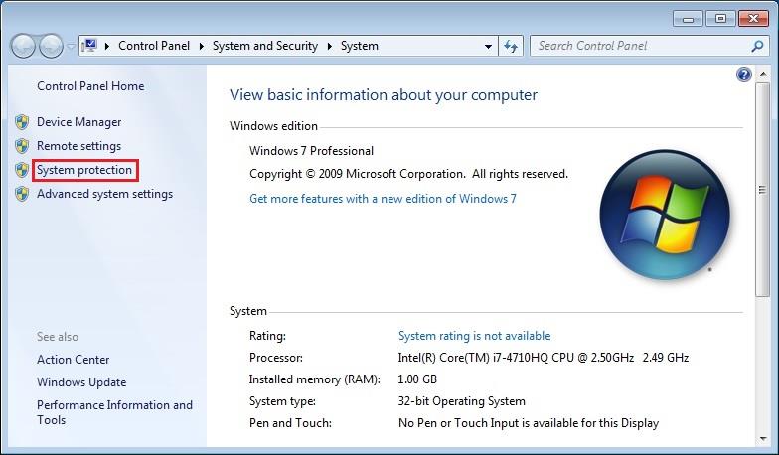The image size is (779, 455).
Task: Click shield icon beside Device Manager
Action: pos(22,122)
